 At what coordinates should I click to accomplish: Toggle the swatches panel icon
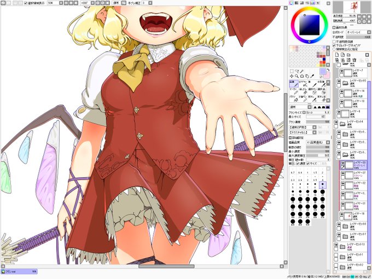coord(313,3)
